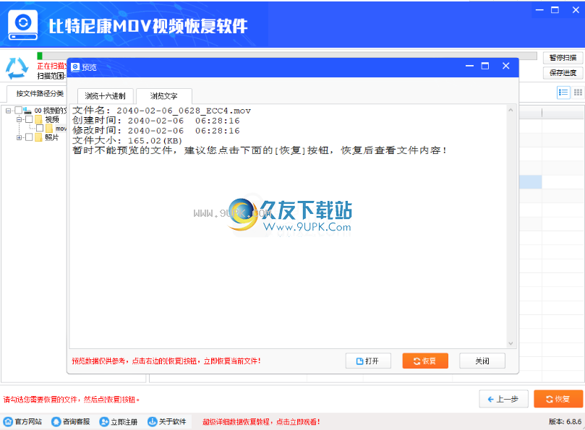Select 按文件路径分类 tab

point(40,93)
